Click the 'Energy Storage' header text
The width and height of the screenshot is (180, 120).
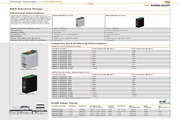(23, 2)
